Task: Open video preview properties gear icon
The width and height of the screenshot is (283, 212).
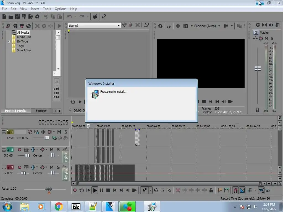Action: pos(160,26)
